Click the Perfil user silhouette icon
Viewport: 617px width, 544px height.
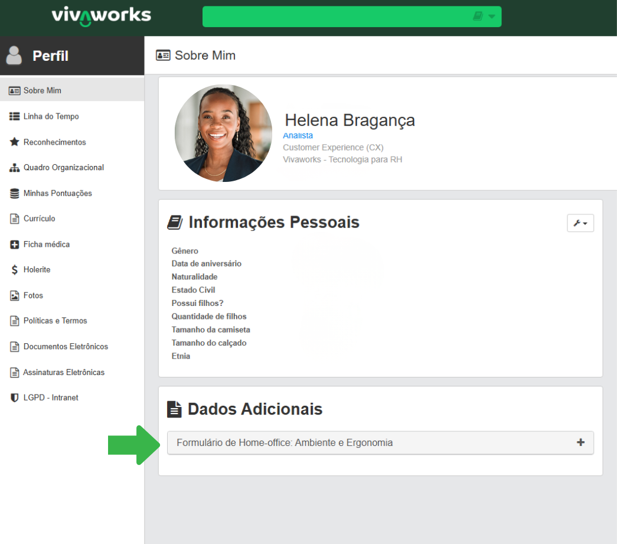coord(14,56)
